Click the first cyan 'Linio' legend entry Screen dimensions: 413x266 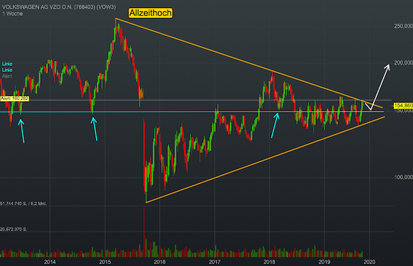tap(7, 64)
